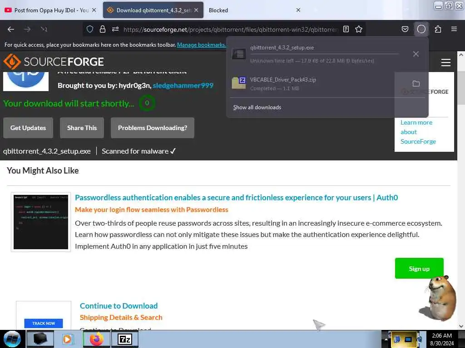Click the VBCABLE_Driver_Pack43.zip file icon
Viewport: 465px width, 348px height.
point(239,83)
